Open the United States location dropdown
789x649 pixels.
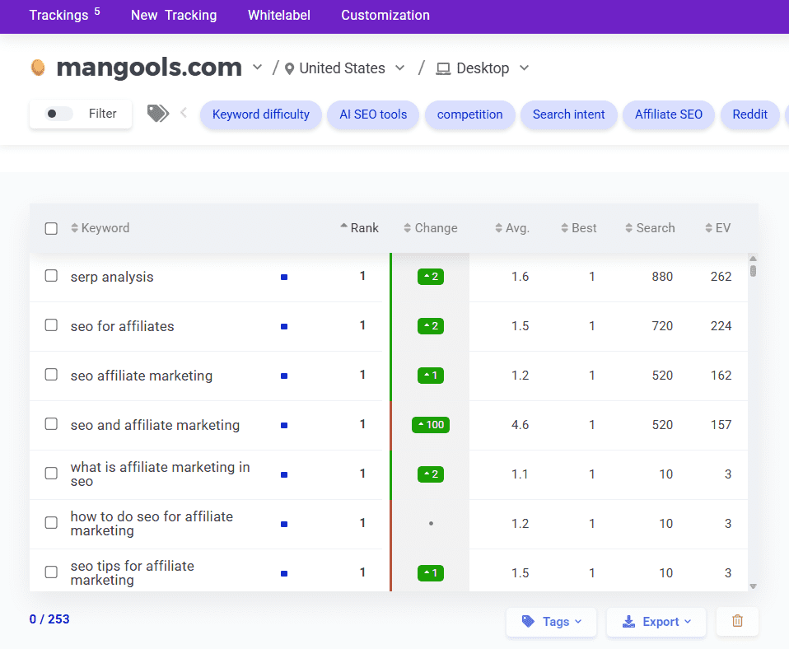pos(400,68)
